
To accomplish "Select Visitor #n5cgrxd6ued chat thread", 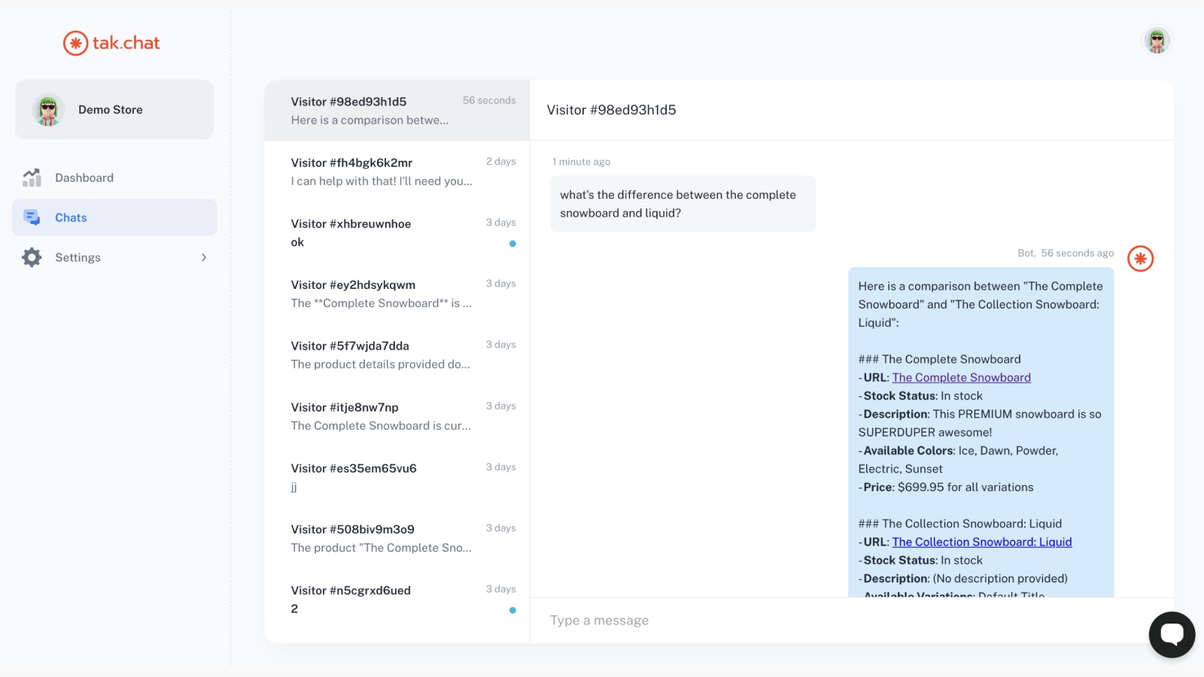I will (x=397, y=600).
